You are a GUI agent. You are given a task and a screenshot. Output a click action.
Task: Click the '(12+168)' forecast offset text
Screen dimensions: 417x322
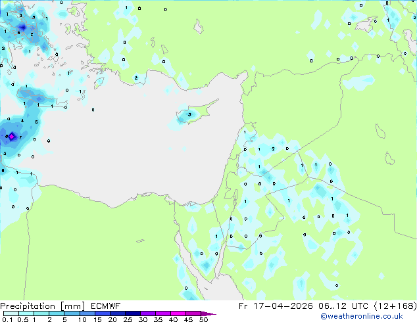pyautogui.click(x=395, y=306)
